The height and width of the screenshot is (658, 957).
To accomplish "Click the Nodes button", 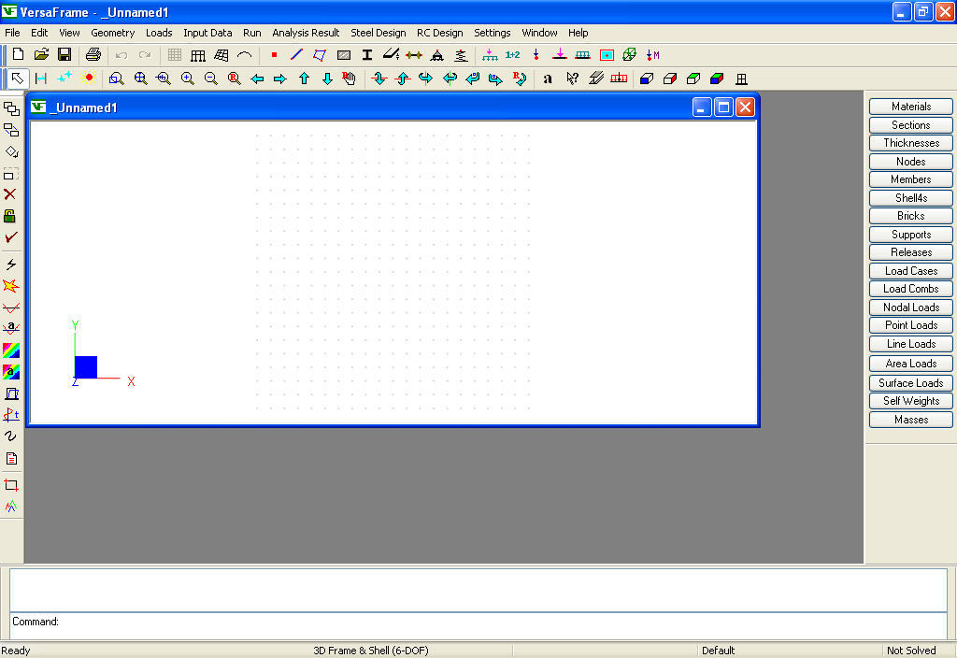I will tap(910, 161).
